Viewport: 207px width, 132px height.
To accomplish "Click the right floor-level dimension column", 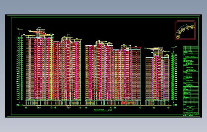I will click(174, 76).
